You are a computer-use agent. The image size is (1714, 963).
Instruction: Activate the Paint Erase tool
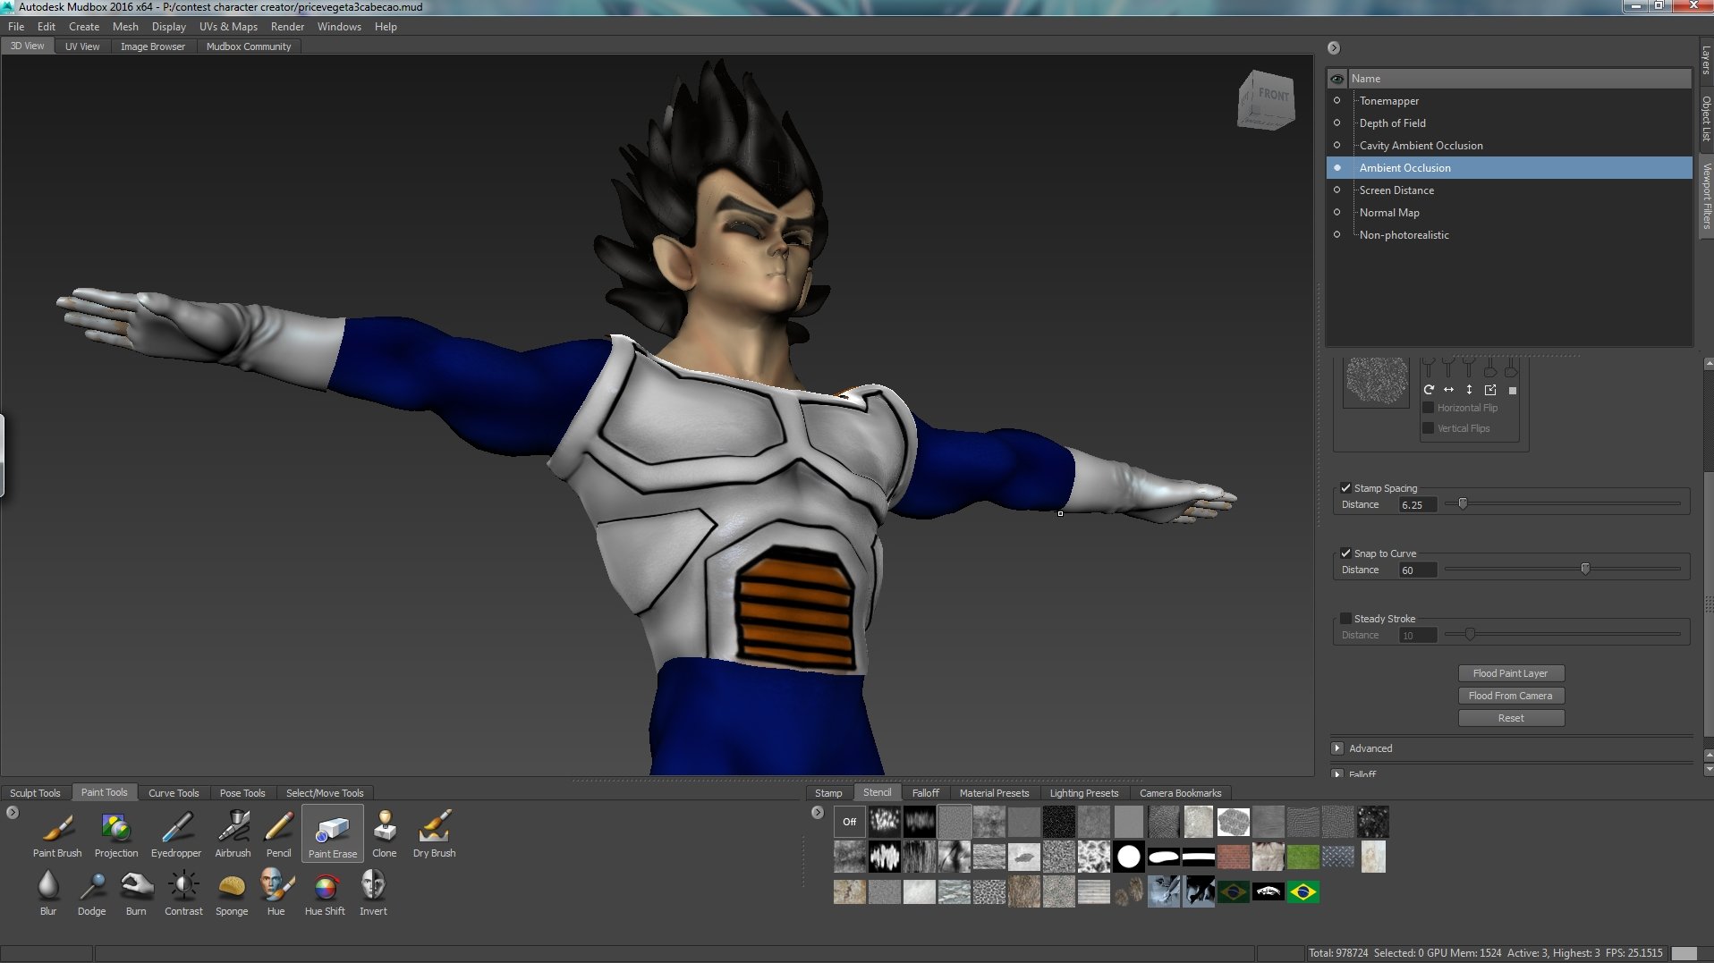click(333, 834)
